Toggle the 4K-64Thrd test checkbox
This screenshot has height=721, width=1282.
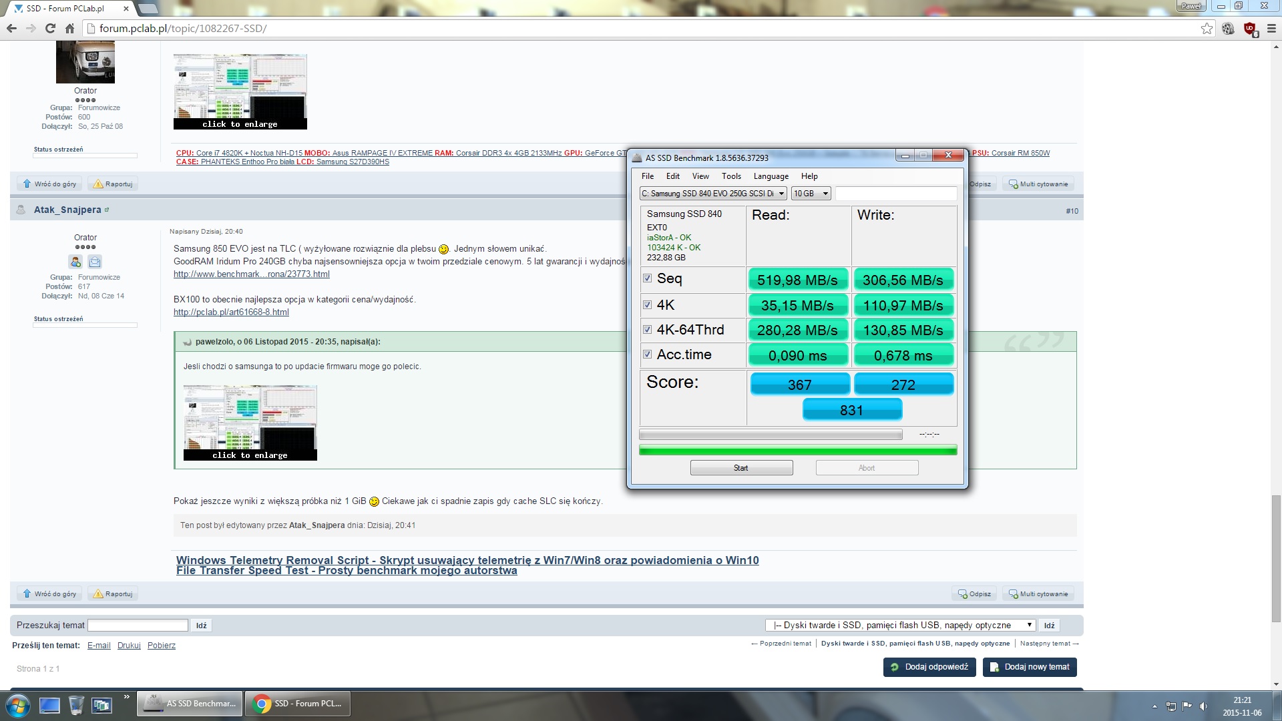click(647, 330)
